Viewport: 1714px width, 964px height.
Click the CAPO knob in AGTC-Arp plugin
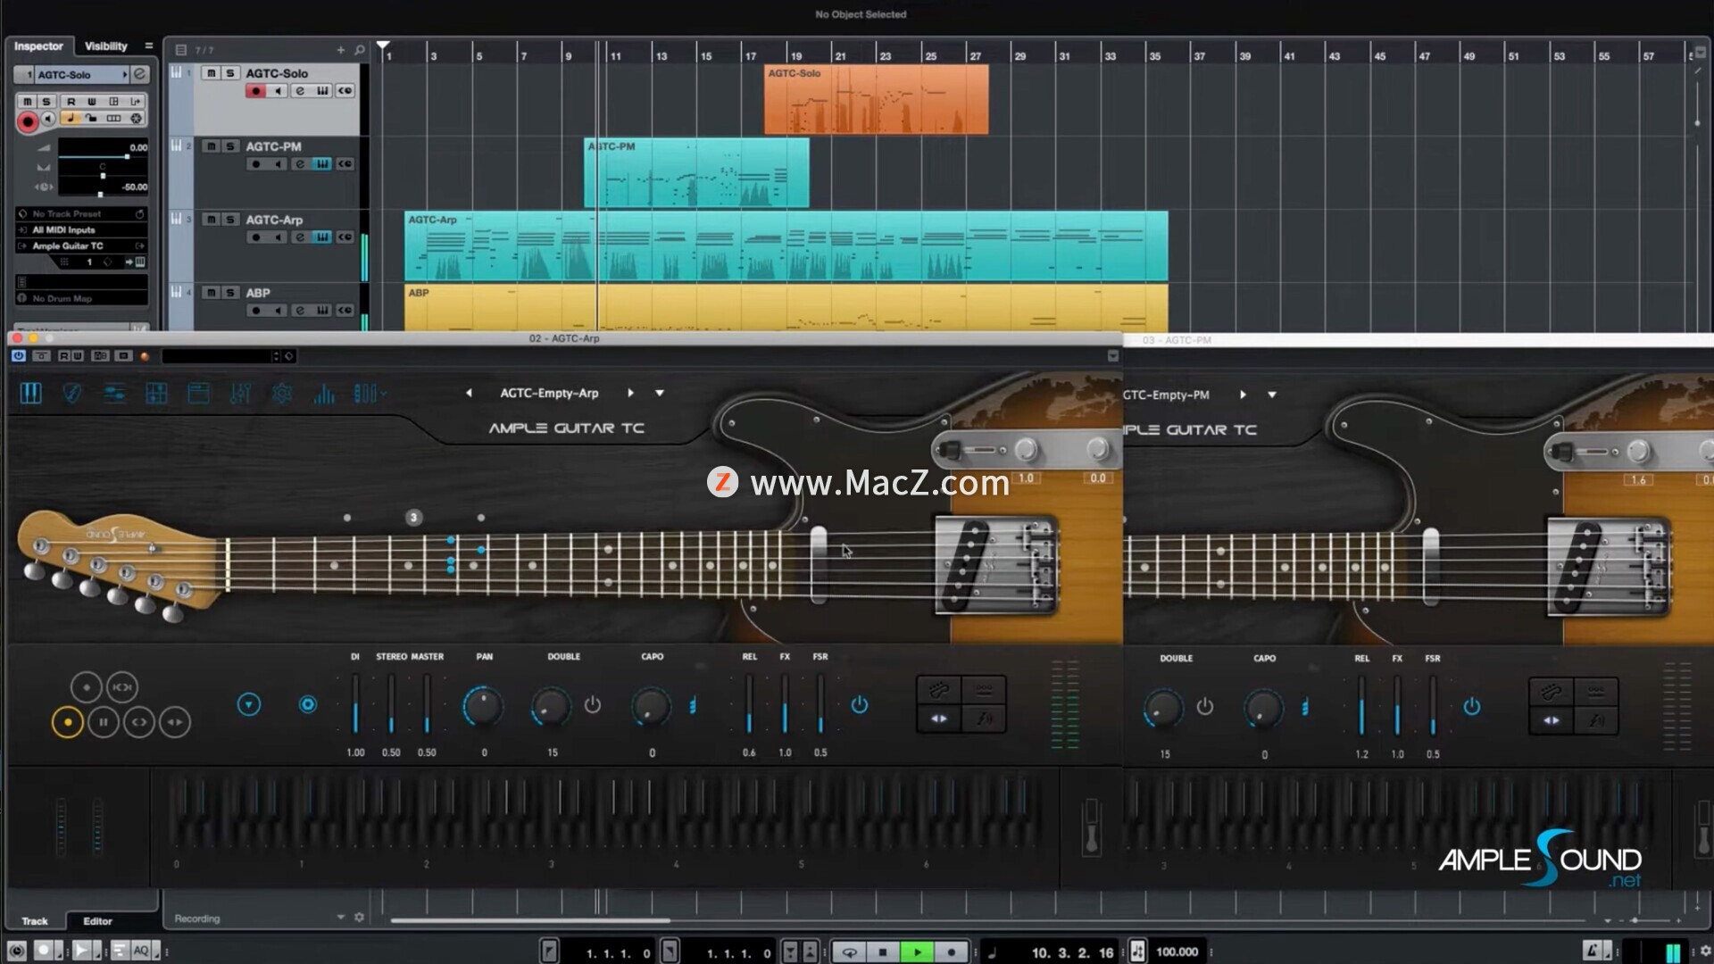pos(651,706)
